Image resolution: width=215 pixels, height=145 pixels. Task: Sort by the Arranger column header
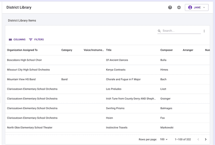(188, 50)
